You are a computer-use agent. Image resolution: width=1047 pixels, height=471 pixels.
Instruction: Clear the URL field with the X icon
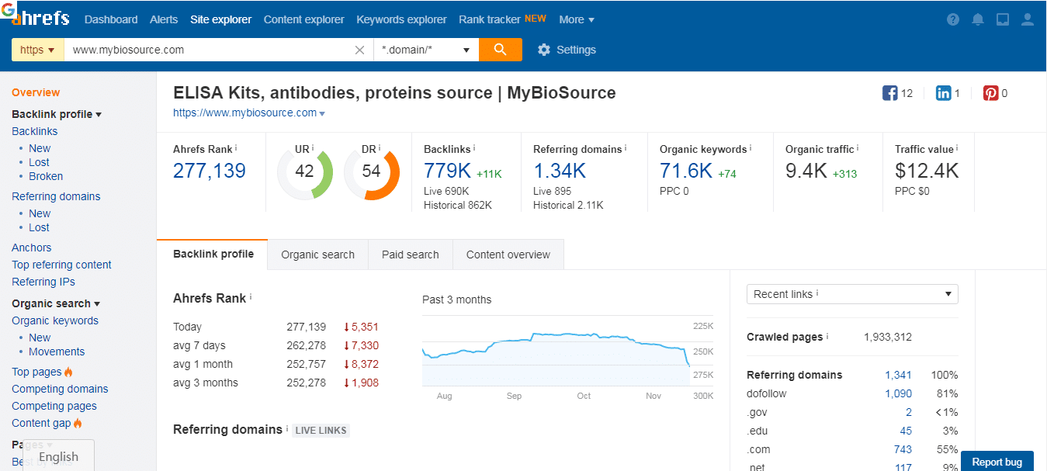tap(359, 50)
